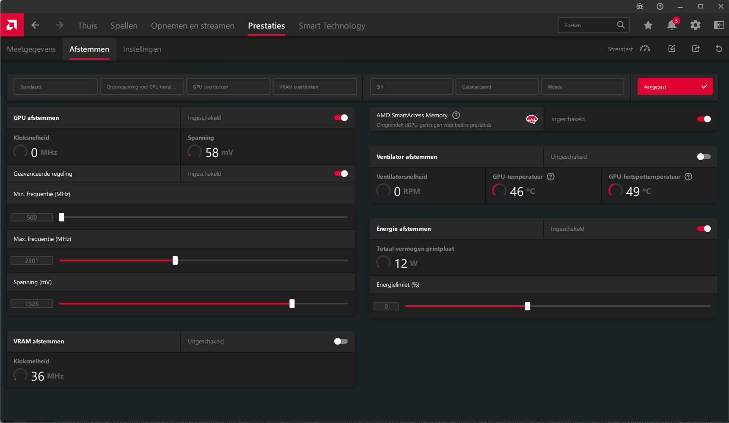Toggle GPU afstemmen switch
Screen dimensions: 729x423
[341, 118]
